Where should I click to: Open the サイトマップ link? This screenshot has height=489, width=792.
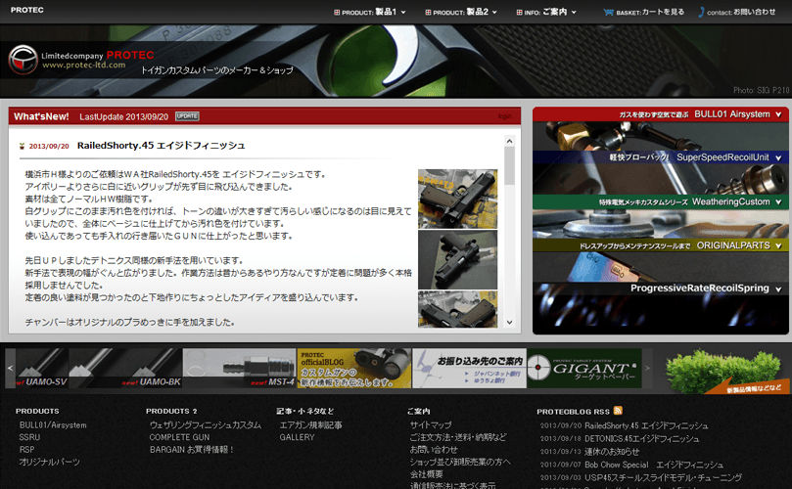pyautogui.click(x=431, y=425)
